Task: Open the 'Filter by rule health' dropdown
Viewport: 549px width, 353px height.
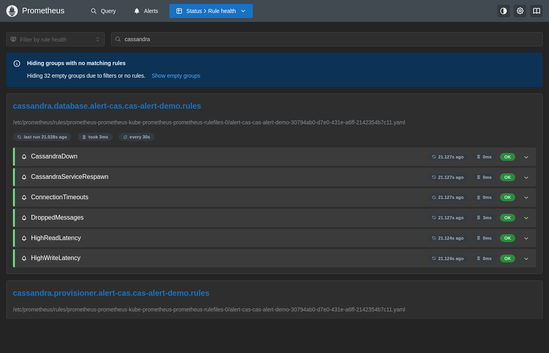Action: (x=55, y=39)
